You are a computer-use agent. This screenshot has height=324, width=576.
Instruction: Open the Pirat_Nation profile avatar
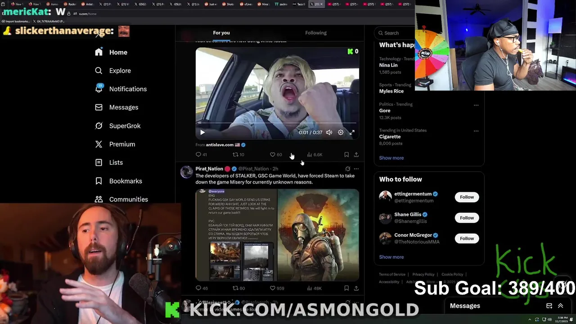point(186,172)
